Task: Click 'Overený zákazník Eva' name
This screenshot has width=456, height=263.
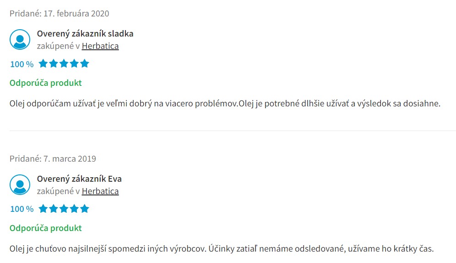Action: [x=79, y=179]
